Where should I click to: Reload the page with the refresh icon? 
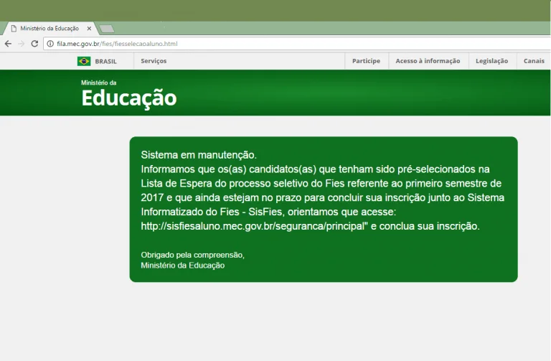click(x=34, y=44)
